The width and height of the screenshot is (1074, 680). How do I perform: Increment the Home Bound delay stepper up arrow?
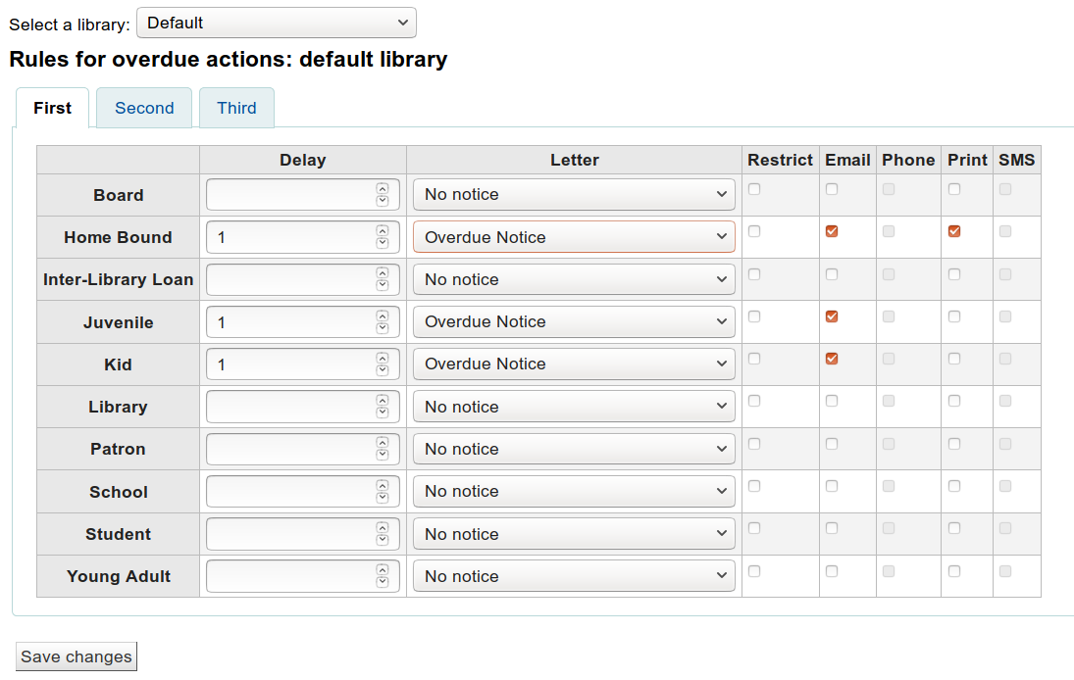[x=383, y=231]
